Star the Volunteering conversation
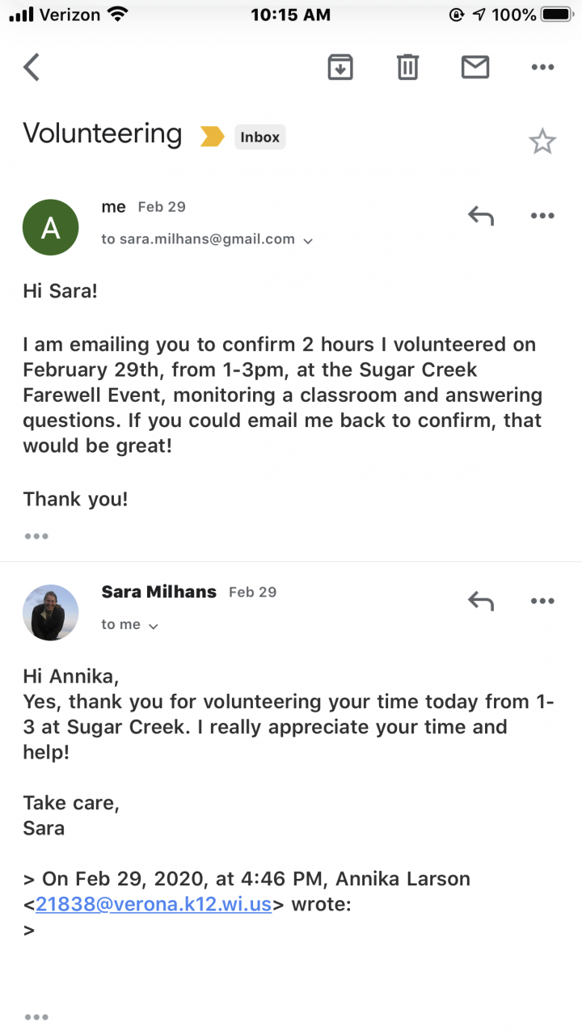 [542, 142]
